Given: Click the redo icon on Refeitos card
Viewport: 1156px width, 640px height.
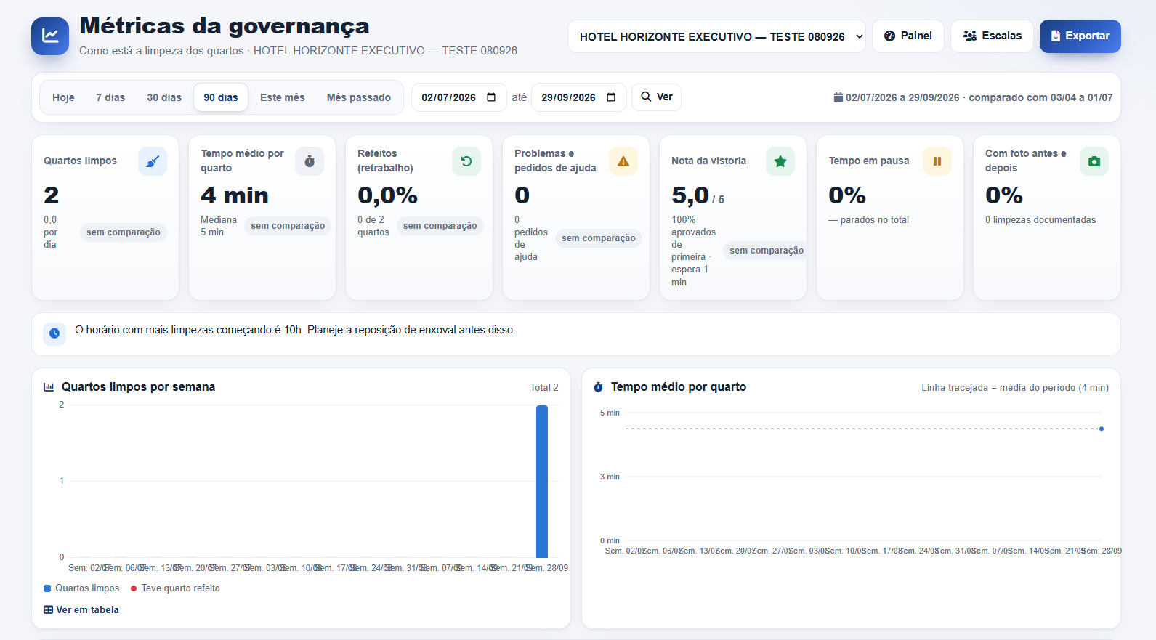Looking at the screenshot, I should (x=466, y=161).
